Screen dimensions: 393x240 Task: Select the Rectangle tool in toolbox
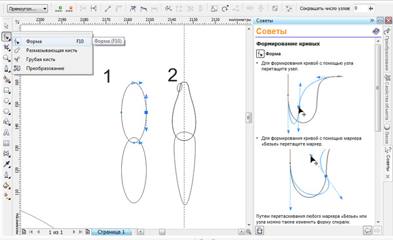pyautogui.click(x=7, y=90)
